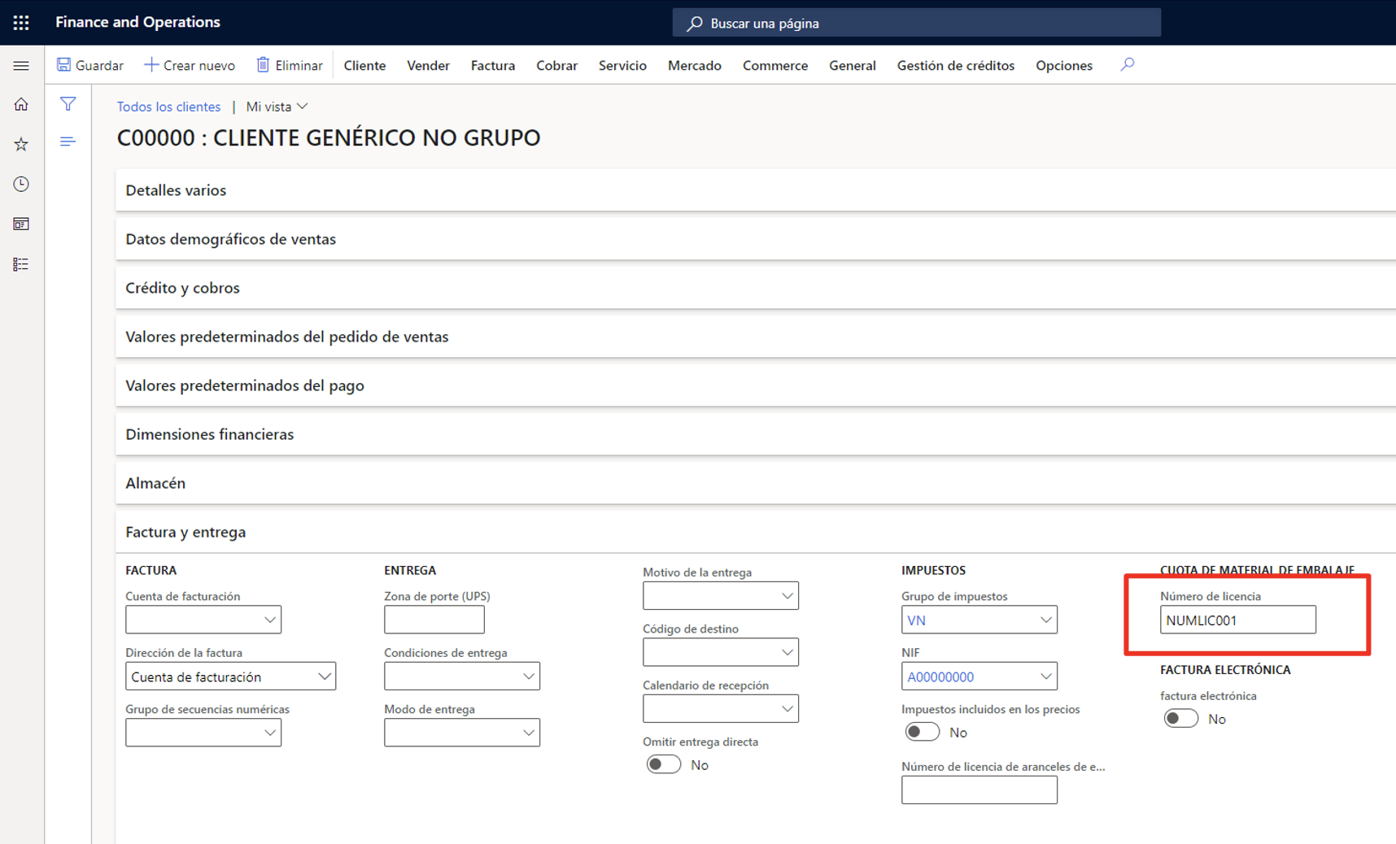Click Número de licencia field NUMLIC001
Image resolution: width=1396 pixels, height=844 pixels.
[x=1238, y=620]
